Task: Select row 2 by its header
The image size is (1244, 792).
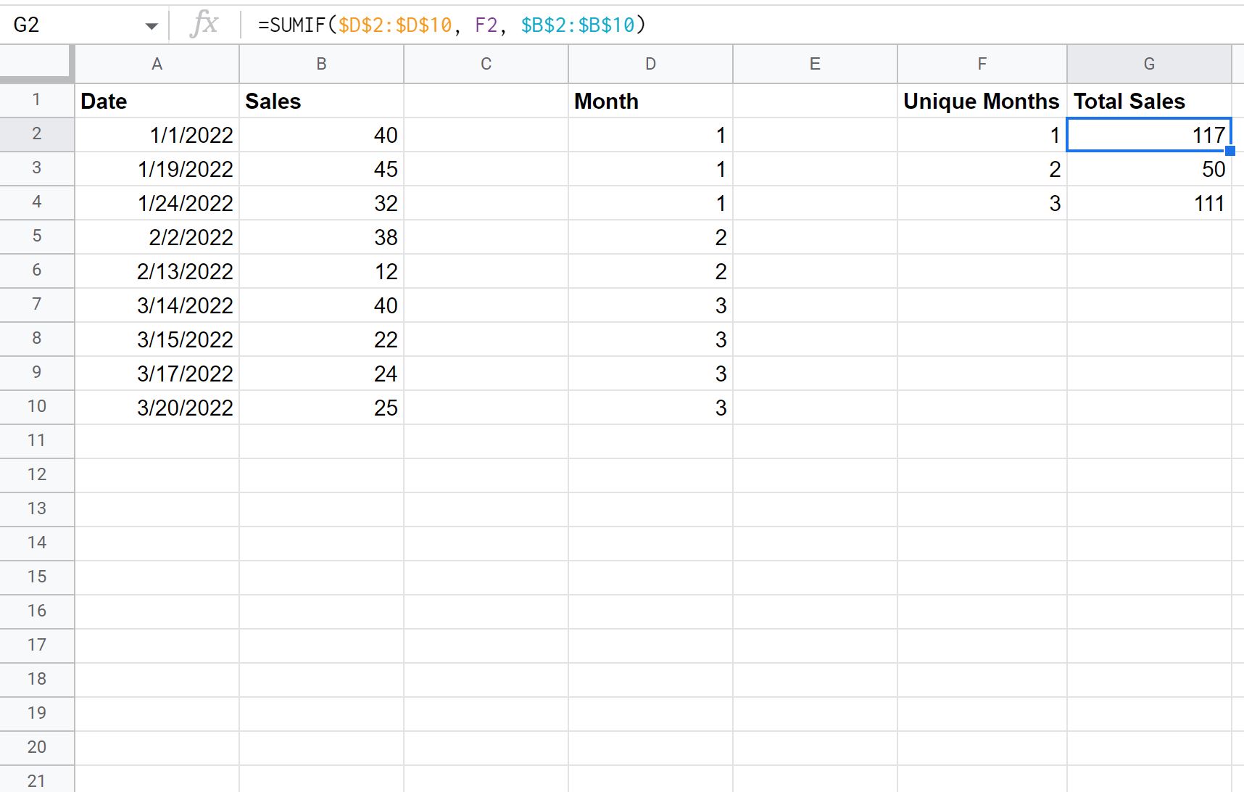Action: 36,134
